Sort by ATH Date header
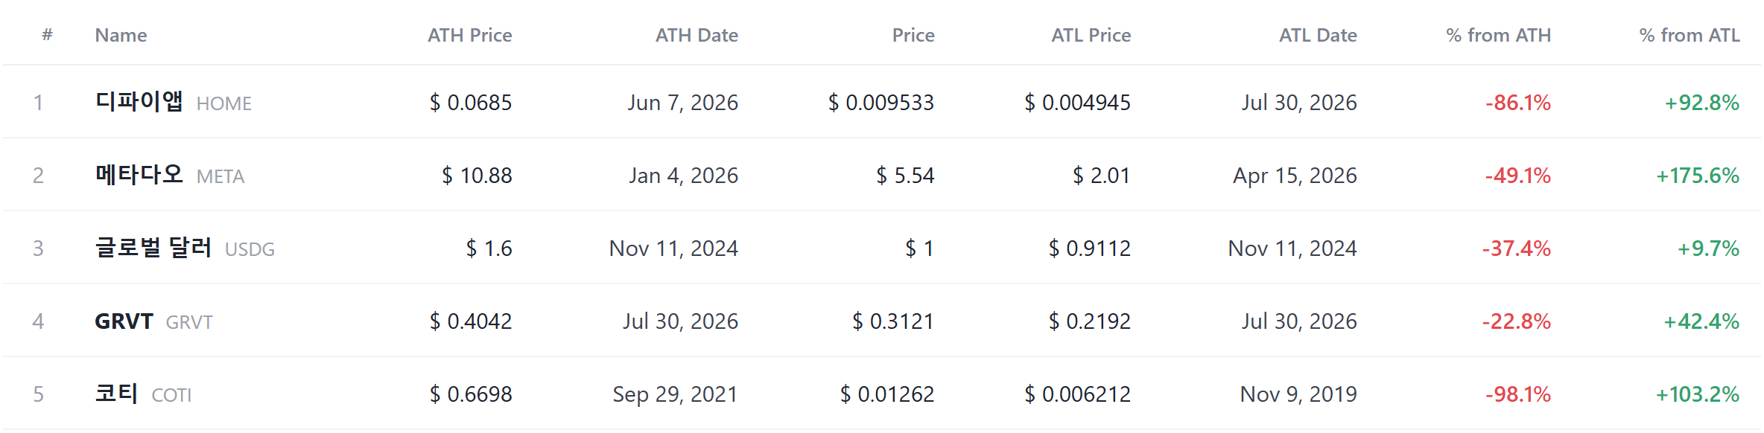Viewport: 1764px width, 433px height. coord(697,35)
